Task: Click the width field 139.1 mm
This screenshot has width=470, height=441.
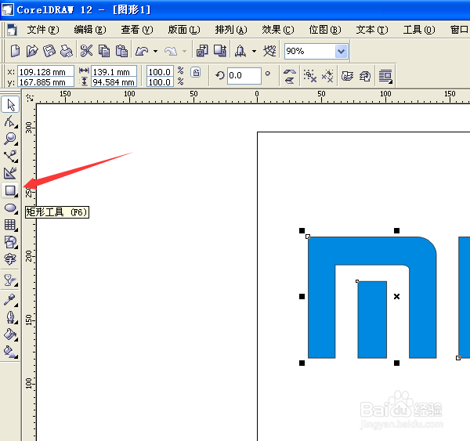Action: pos(114,72)
